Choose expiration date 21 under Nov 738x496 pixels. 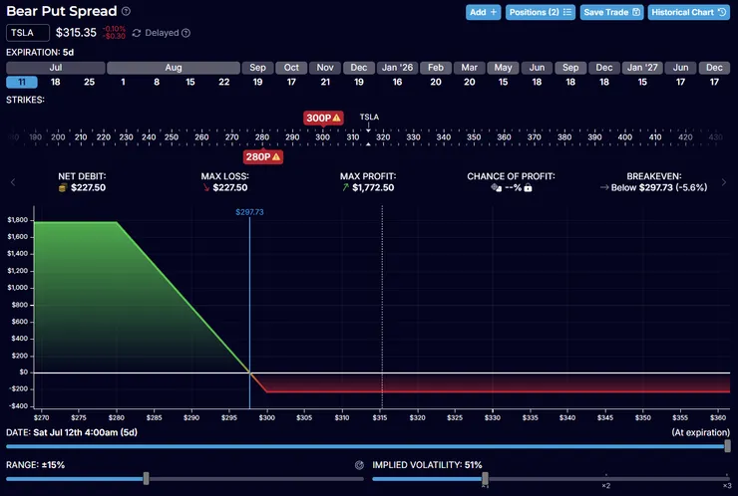point(325,83)
